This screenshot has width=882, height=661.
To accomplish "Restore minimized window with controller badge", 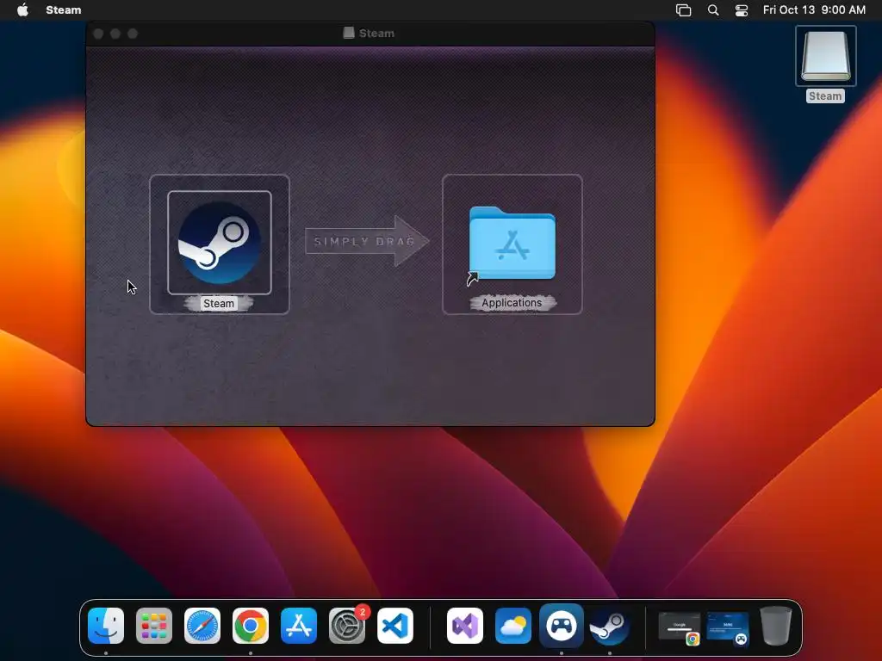I will click(728, 627).
